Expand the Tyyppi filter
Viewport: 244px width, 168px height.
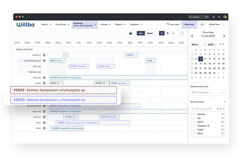point(194,129)
